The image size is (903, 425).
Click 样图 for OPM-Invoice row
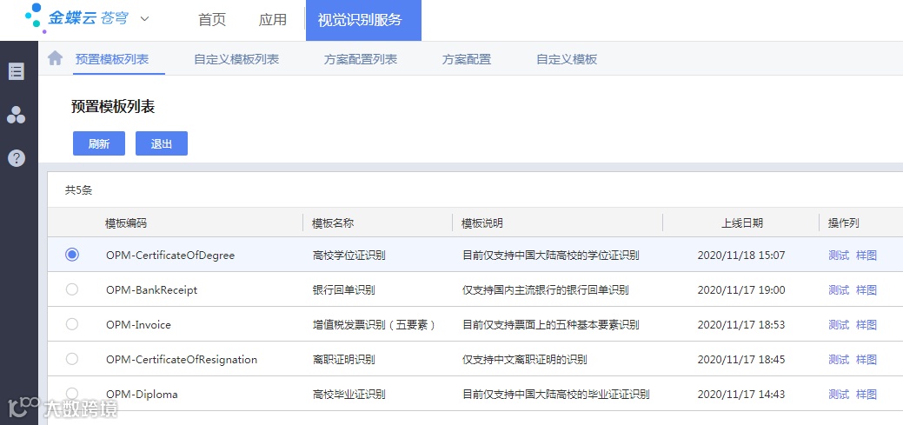click(866, 325)
